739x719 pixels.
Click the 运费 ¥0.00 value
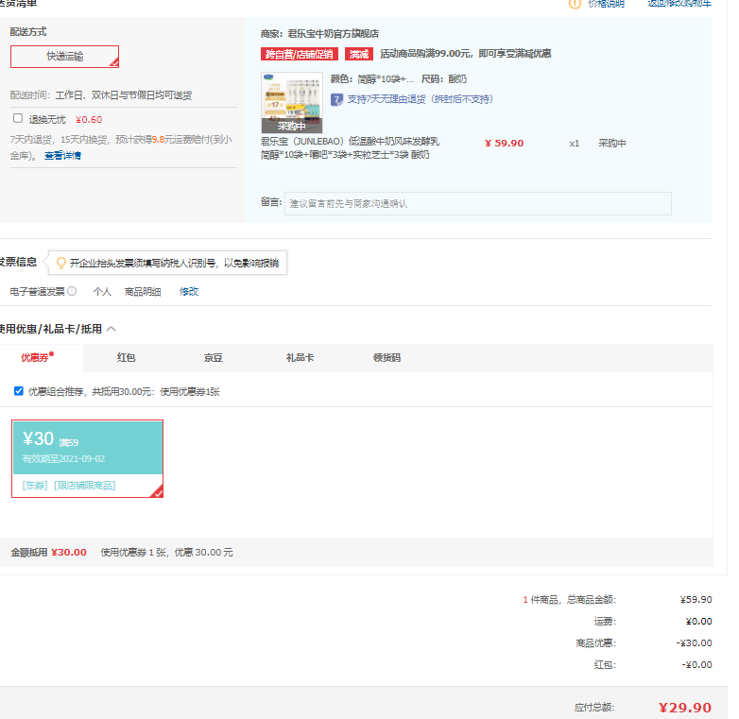pos(699,622)
